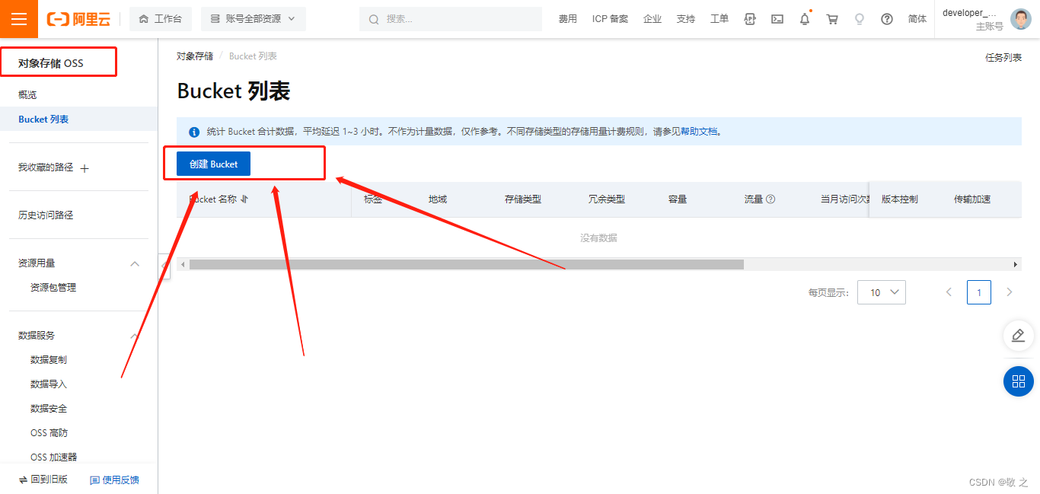Add a favorite path with plus icon

85,168
